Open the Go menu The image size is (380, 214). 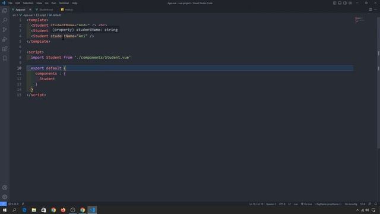[47, 3]
